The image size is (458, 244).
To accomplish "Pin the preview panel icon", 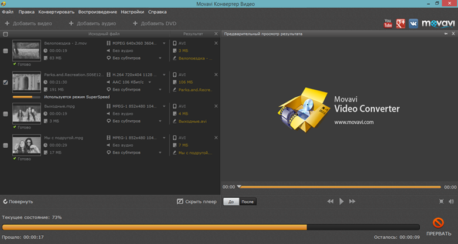I will point(446,34).
